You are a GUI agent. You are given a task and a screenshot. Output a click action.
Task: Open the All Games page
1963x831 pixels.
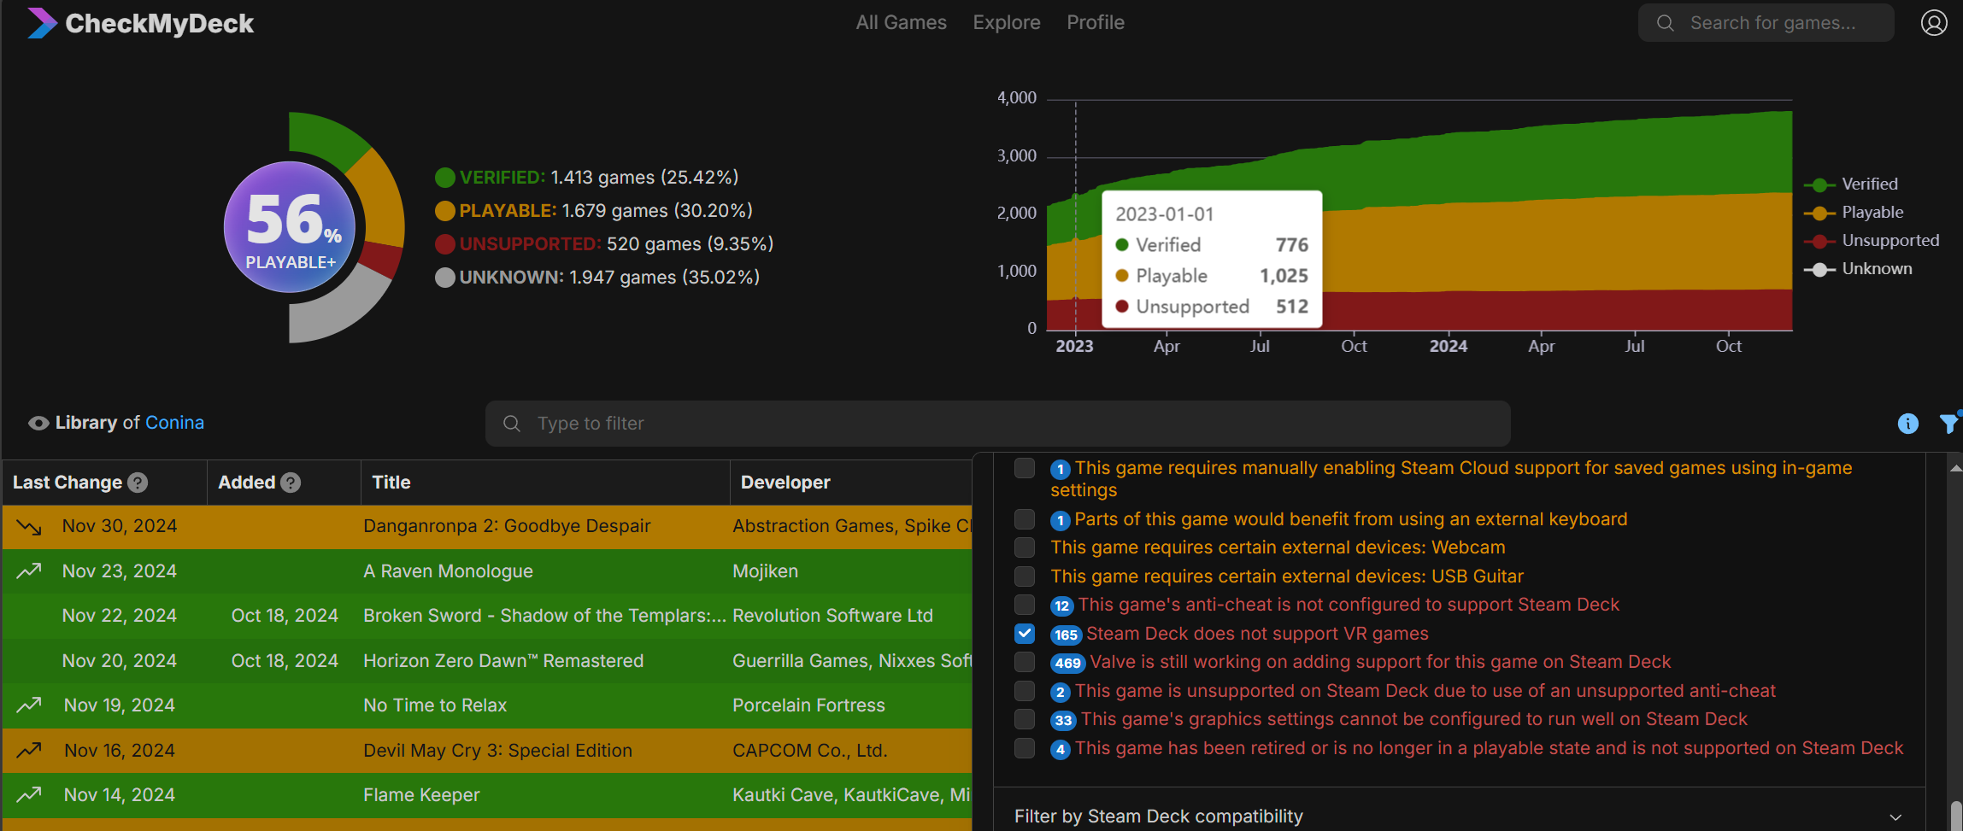(902, 23)
